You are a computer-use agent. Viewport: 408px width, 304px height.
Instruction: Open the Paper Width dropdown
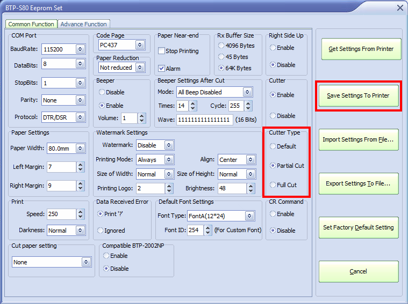tap(80, 148)
